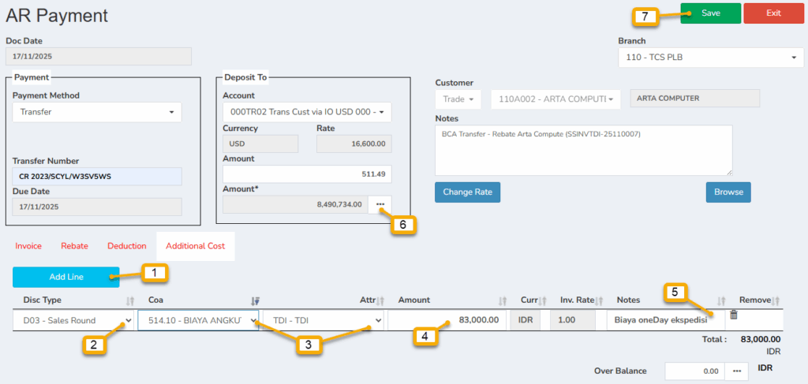Viewport: 808px width, 384px height.
Task: Open the D03 - Sales Round dropdown
Action: click(x=73, y=320)
